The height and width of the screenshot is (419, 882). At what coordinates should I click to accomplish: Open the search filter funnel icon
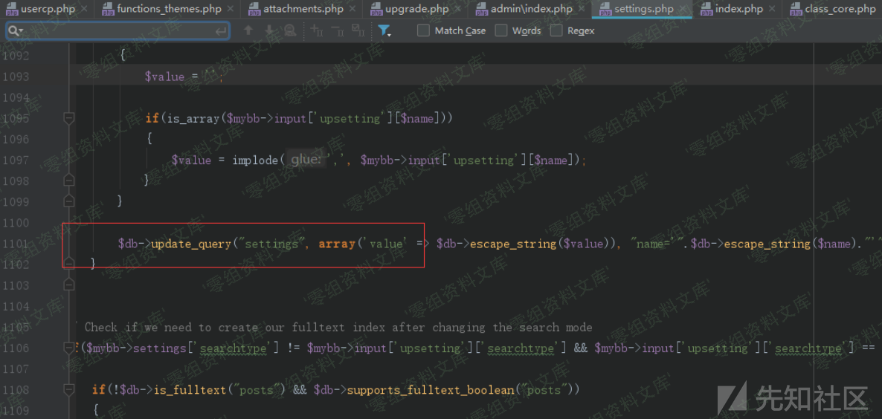pos(384,30)
